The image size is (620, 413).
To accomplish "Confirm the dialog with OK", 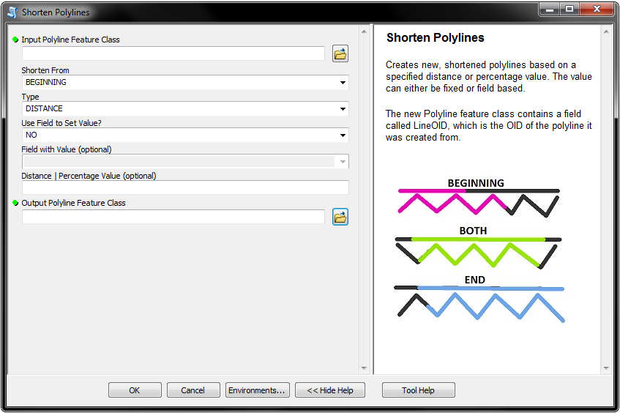I will point(135,390).
